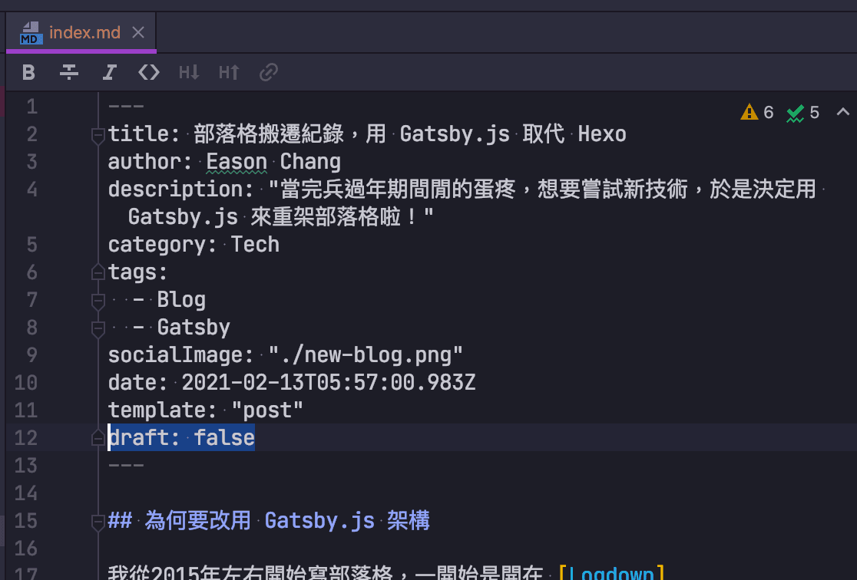
Task: Select the inline code icon
Action: [x=148, y=72]
